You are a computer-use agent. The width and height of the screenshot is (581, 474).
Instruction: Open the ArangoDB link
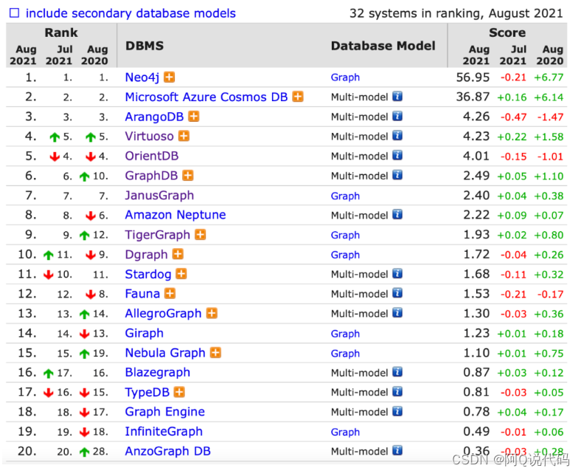coord(154,117)
